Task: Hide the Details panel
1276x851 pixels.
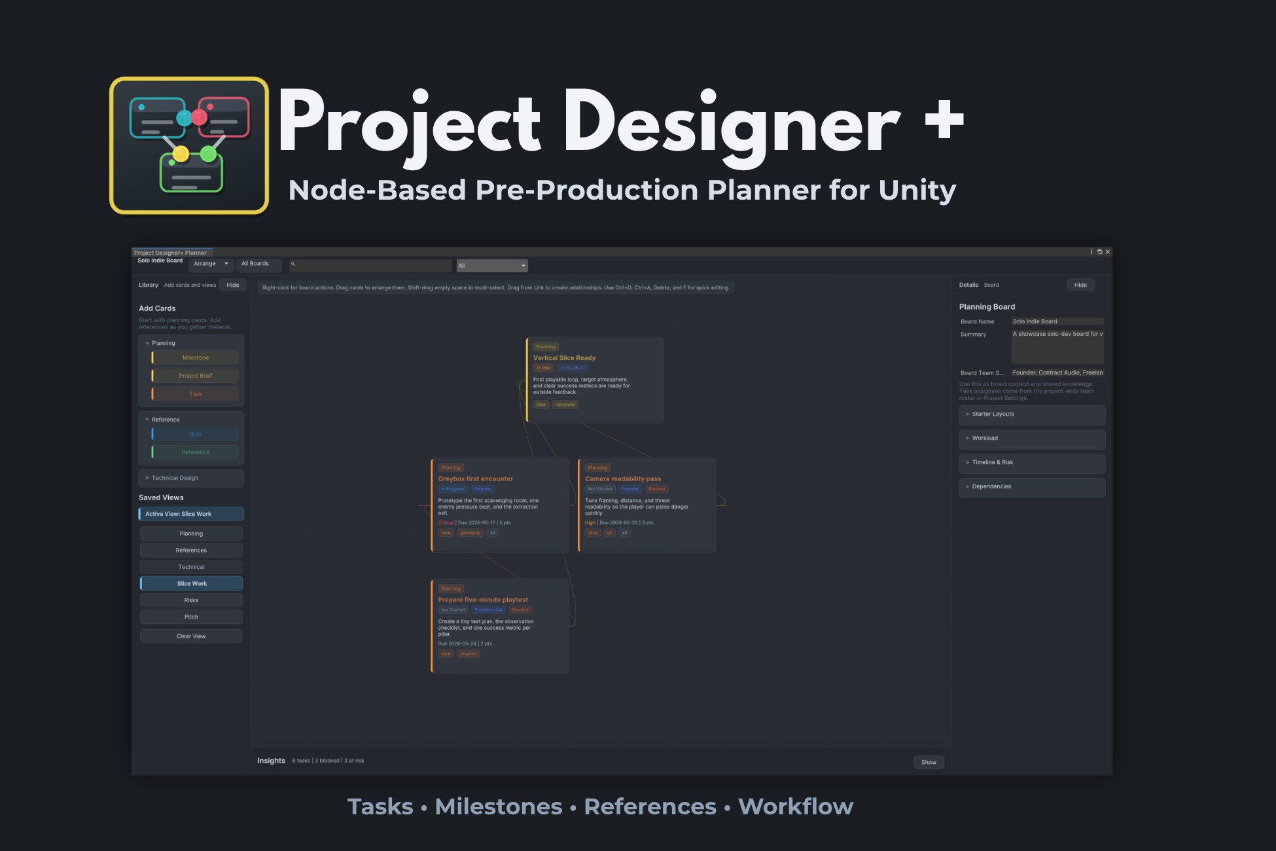Action: (x=1080, y=285)
